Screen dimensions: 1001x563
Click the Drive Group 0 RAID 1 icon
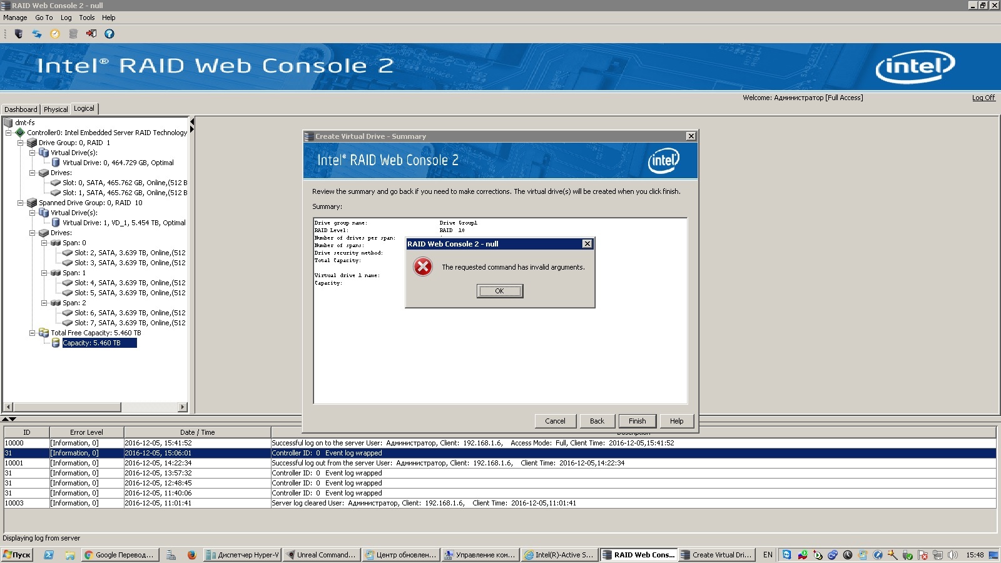click(32, 143)
